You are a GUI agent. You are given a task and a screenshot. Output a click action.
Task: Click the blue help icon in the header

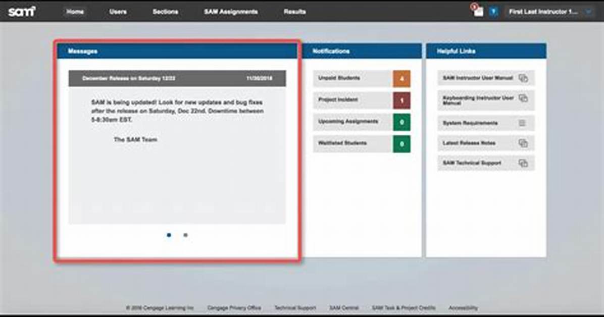click(493, 12)
